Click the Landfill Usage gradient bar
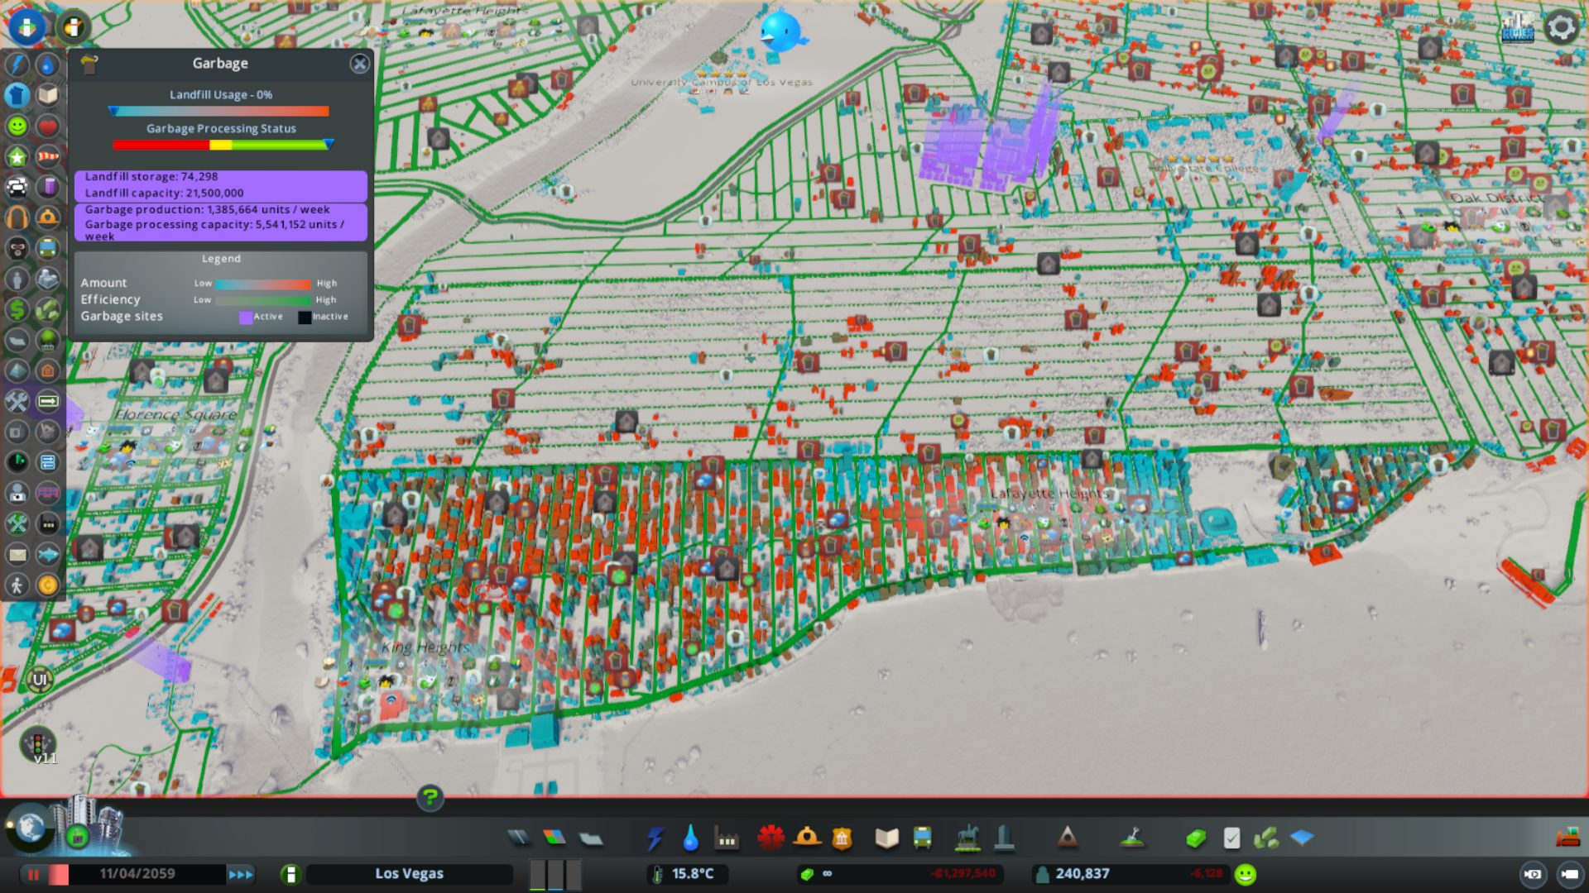1589x893 pixels. click(x=219, y=111)
